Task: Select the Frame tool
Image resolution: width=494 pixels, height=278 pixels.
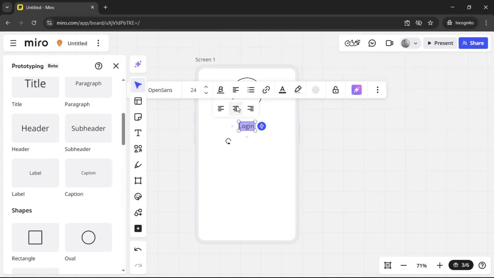Action: pyautogui.click(x=138, y=181)
